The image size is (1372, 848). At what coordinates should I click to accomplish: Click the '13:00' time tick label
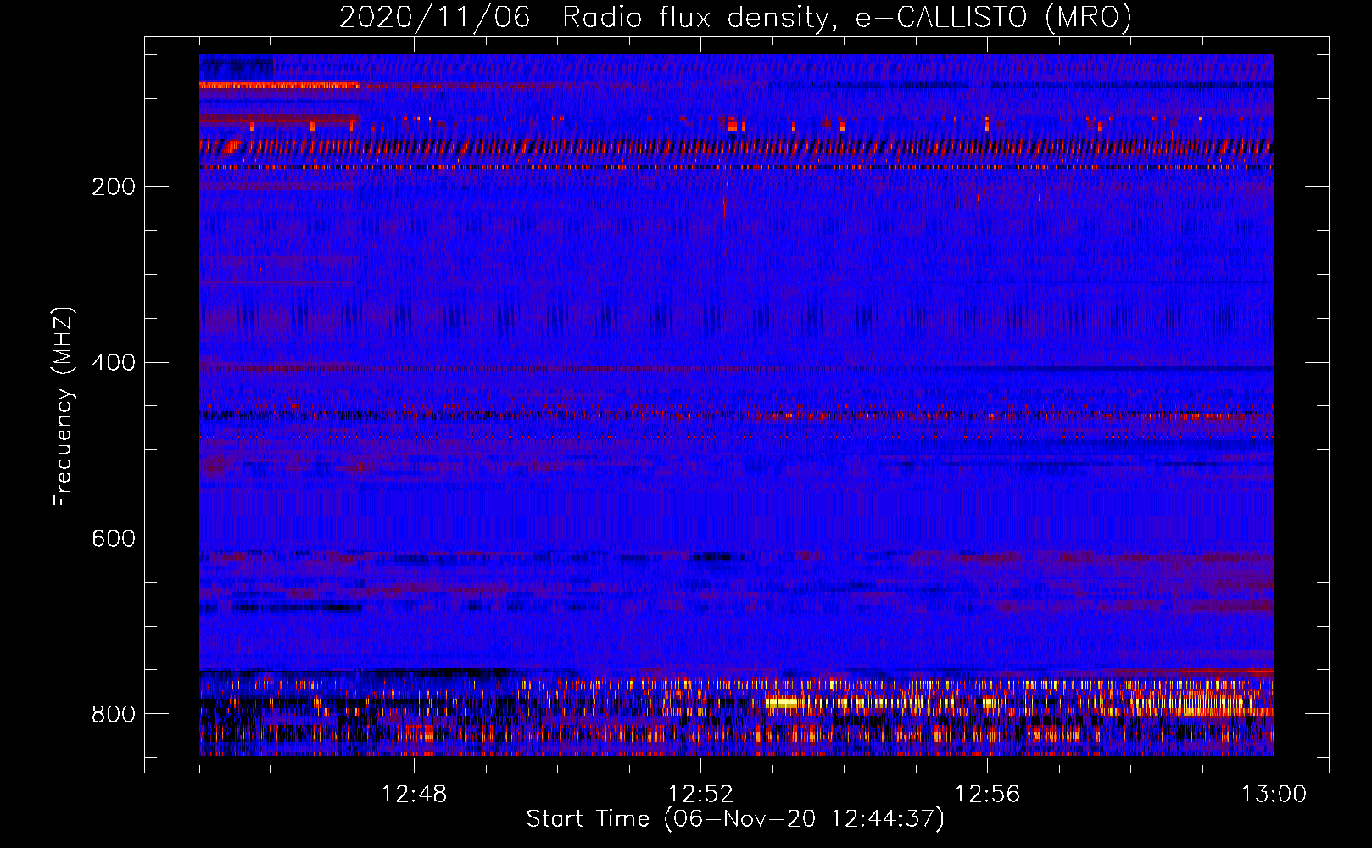(1274, 794)
